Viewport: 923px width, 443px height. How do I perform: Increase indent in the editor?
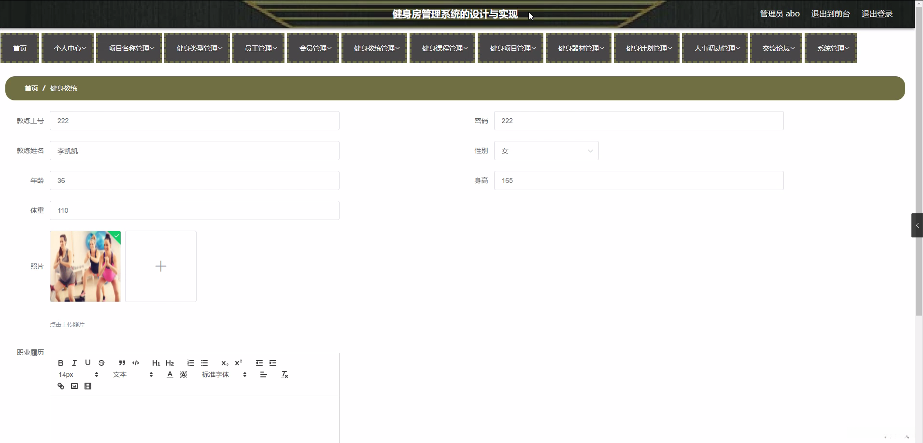[273, 363]
